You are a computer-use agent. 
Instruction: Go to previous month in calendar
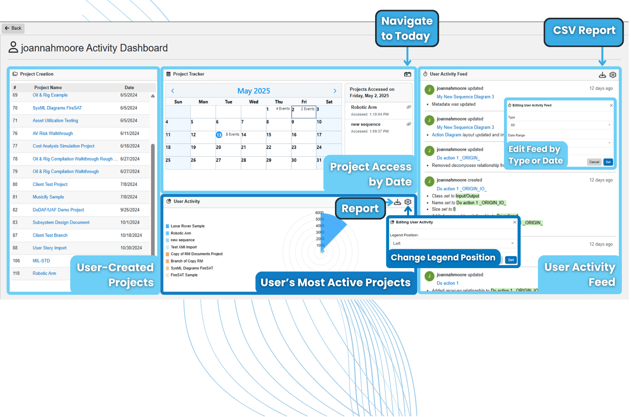[x=173, y=91]
